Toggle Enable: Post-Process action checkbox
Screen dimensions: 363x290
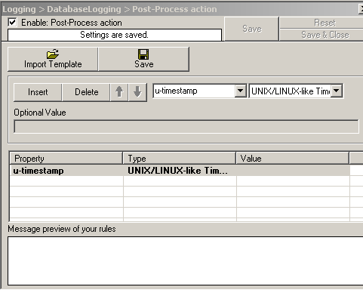pyautogui.click(x=13, y=23)
